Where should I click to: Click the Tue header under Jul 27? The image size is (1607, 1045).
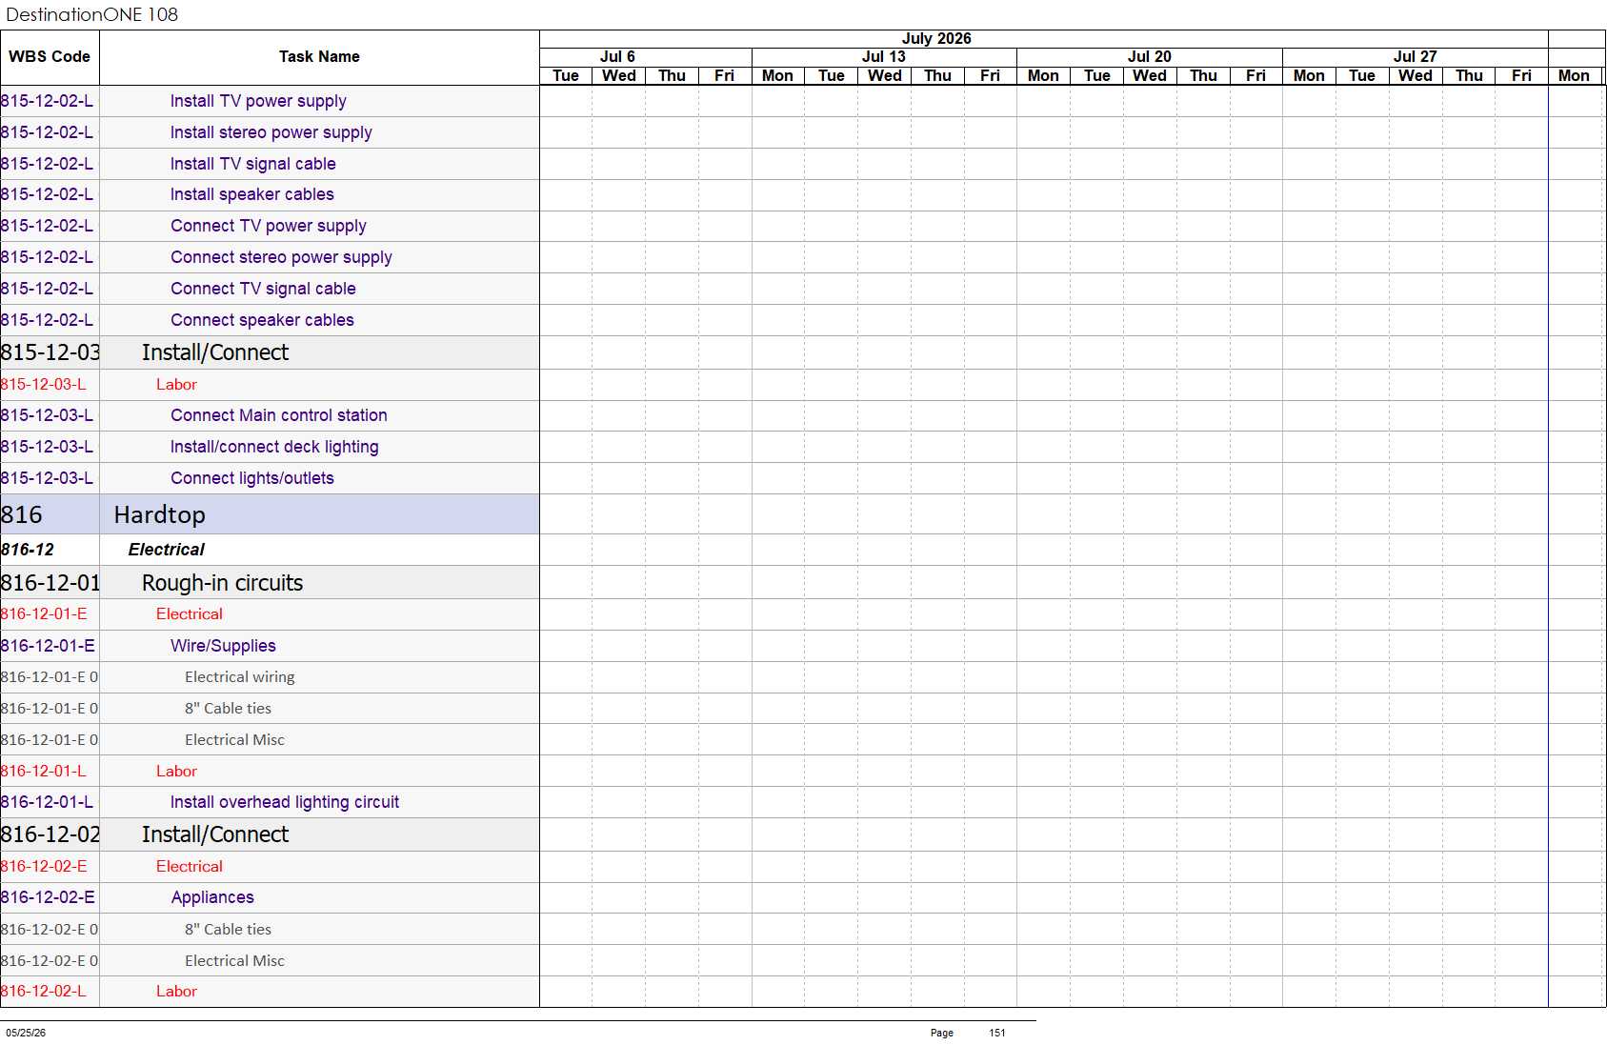(x=1362, y=76)
